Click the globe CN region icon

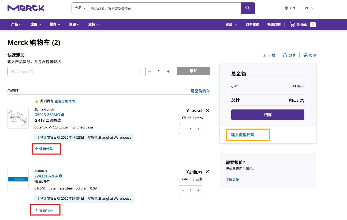click(286, 8)
